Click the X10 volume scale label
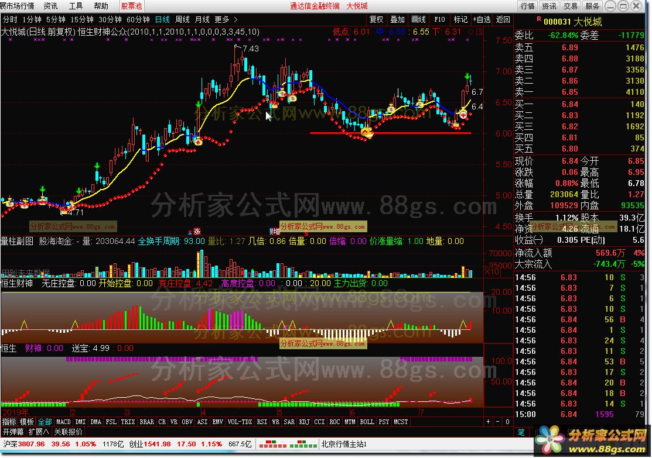 click(492, 271)
